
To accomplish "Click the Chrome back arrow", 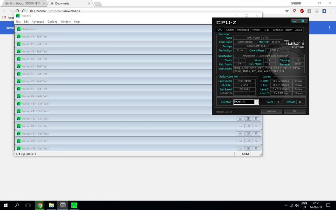I will pos(4,11).
